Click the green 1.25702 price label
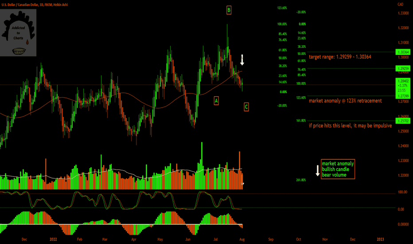This screenshot has height=244, width=413. (403, 121)
